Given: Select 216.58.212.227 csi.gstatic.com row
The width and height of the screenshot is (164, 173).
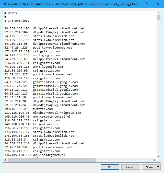Looking at the screenshot, I should pyautogui.click(x=32, y=120).
